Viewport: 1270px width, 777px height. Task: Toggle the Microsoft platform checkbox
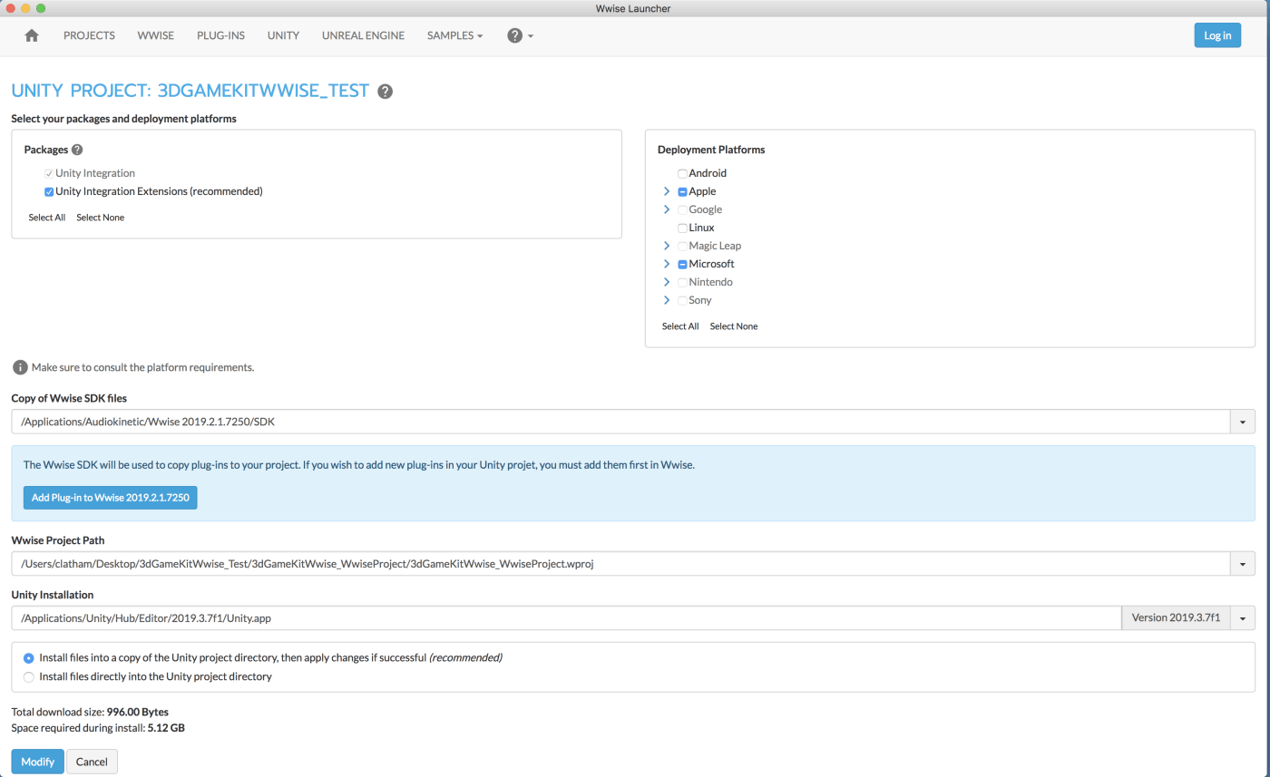coord(683,264)
